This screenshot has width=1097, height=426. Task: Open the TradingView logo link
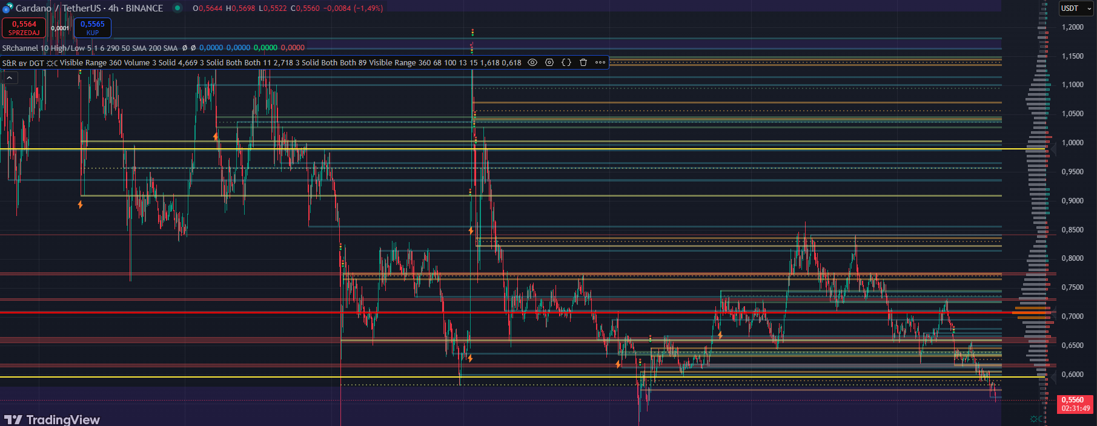(52, 419)
